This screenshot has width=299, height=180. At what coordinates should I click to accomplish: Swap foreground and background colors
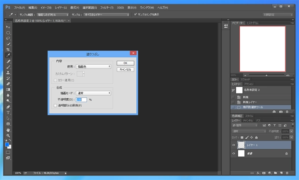pyautogui.click(x=10, y=140)
